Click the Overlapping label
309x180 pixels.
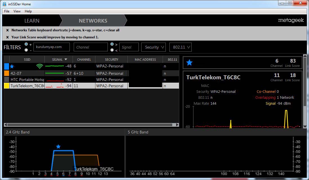(x=265, y=97)
